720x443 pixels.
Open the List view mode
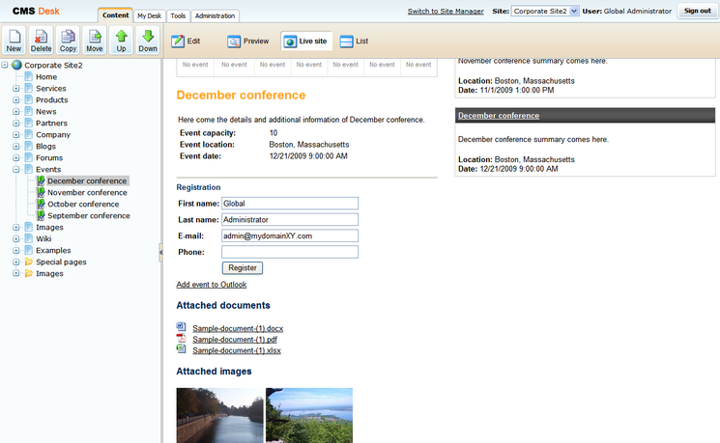[x=354, y=42]
